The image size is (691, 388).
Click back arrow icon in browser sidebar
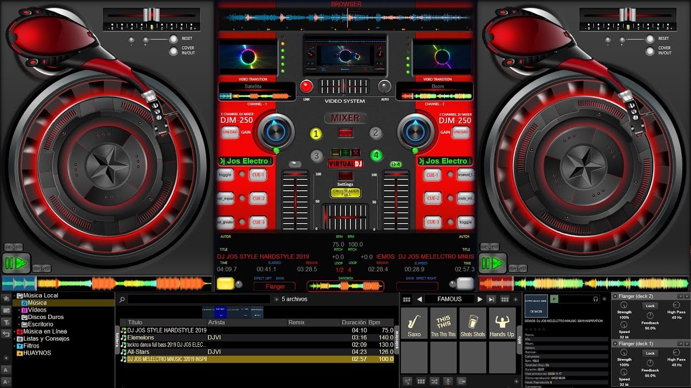pyautogui.click(x=6, y=334)
